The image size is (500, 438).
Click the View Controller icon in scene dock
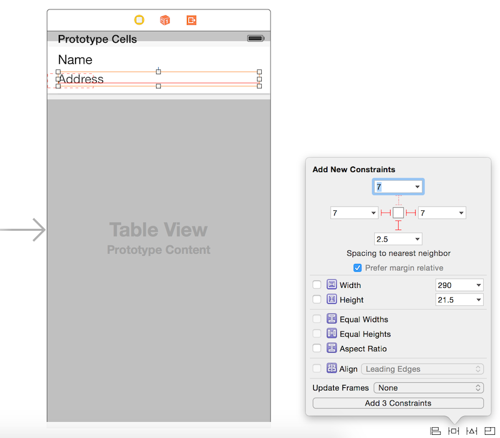click(139, 20)
